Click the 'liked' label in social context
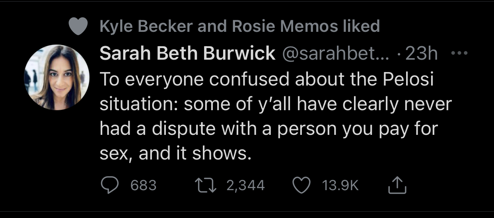The width and height of the screenshot is (494, 218). point(361,27)
